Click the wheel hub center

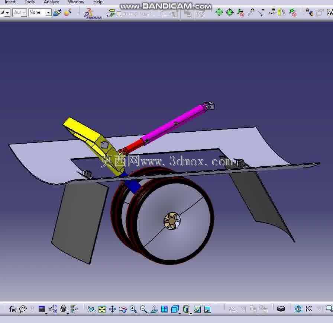[172, 221]
